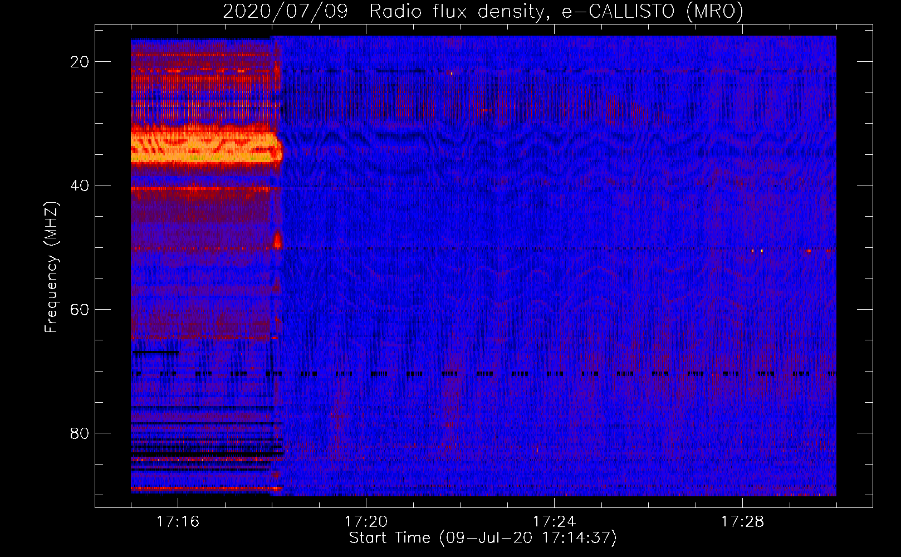Click the '20' frequency tick label
This screenshot has width=901, height=557.
click(x=80, y=62)
